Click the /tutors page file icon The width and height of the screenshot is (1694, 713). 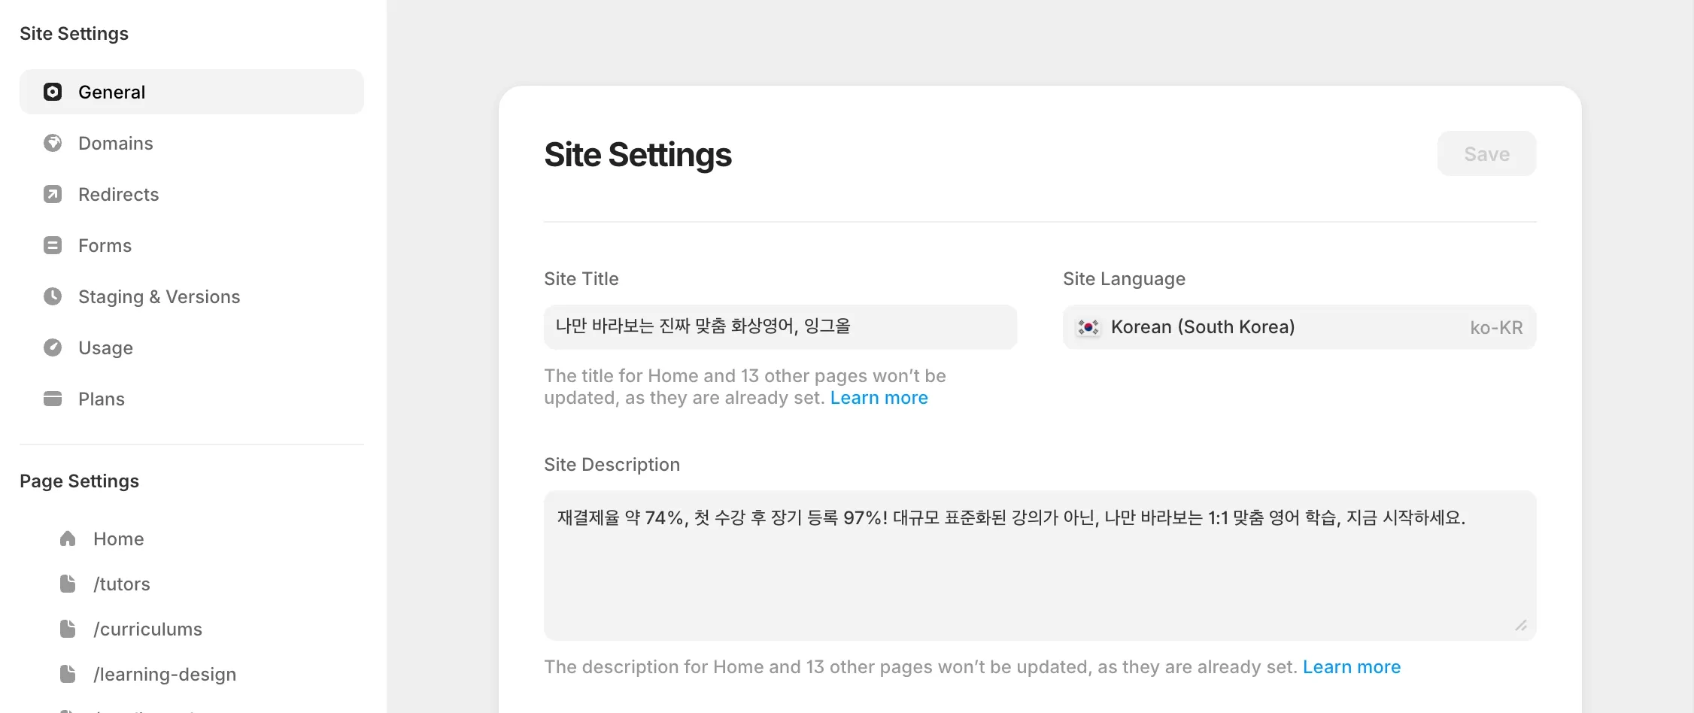click(68, 584)
